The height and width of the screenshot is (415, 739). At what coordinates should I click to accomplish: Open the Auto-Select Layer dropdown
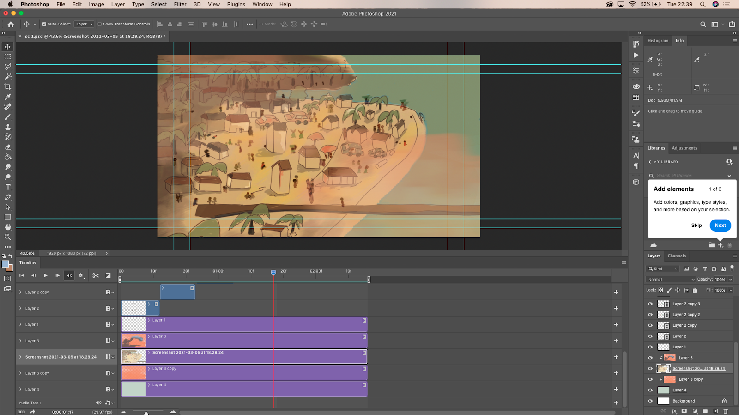pos(84,24)
